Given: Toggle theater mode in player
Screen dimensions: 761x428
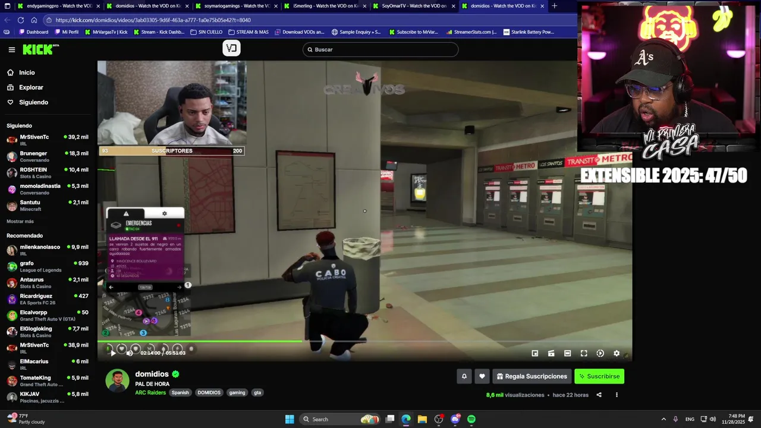Looking at the screenshot, I should click(x=568, y=353).
